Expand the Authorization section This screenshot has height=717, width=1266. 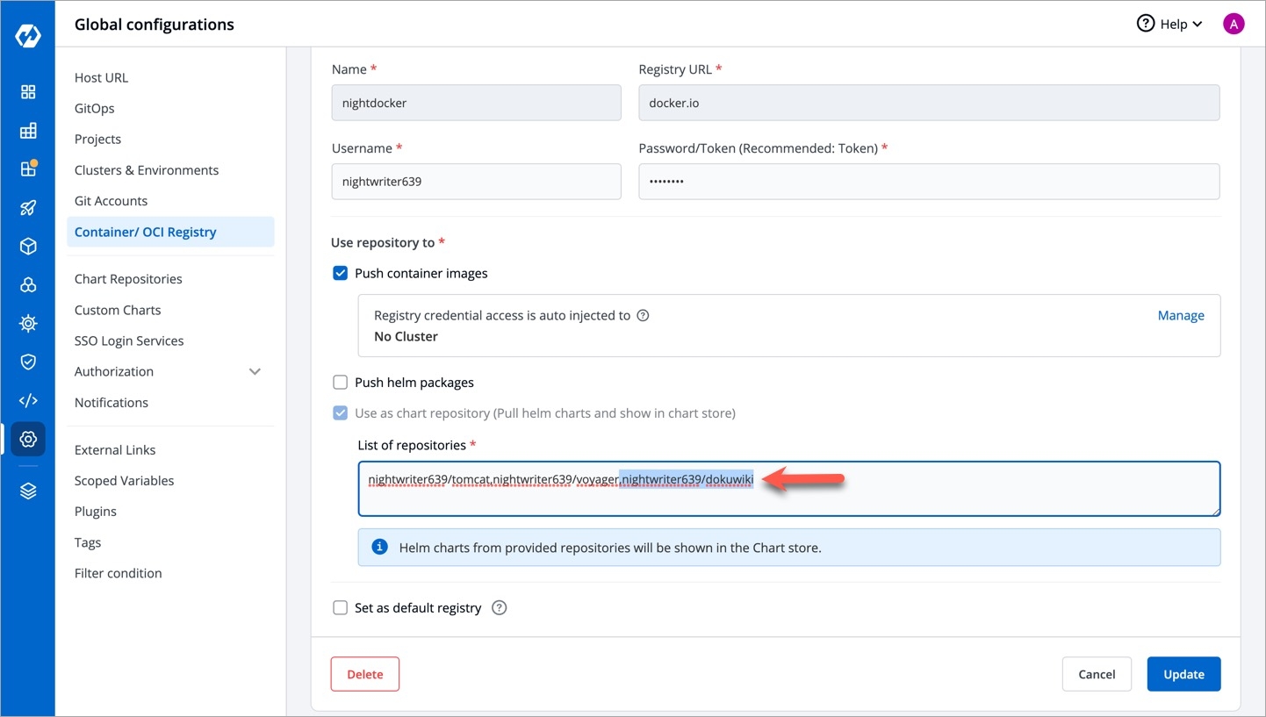coord(255,372)
